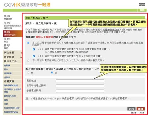Image resolution: width=149 pixels, height=115 pixels.
Task: Go to 第1步 閱讀條款 in sidebar
Action: tap(8, 17)
